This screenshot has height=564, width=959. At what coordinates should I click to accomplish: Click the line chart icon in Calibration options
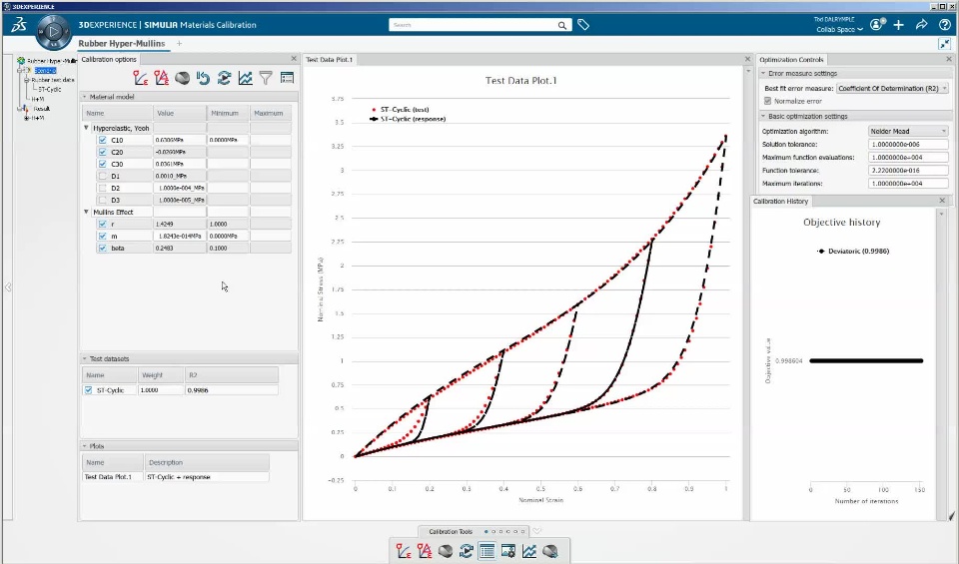(246, 78)
